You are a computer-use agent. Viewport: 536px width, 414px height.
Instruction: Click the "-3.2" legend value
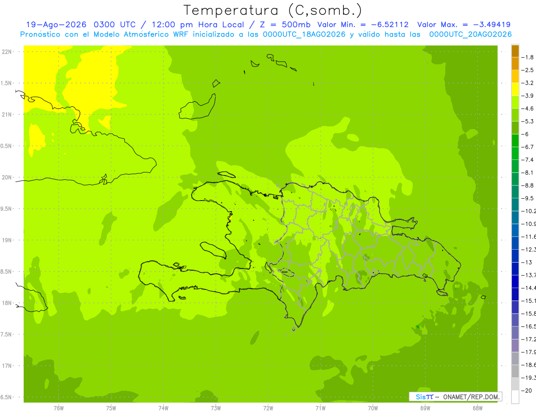pyautogui.click(x=528, y=83)
